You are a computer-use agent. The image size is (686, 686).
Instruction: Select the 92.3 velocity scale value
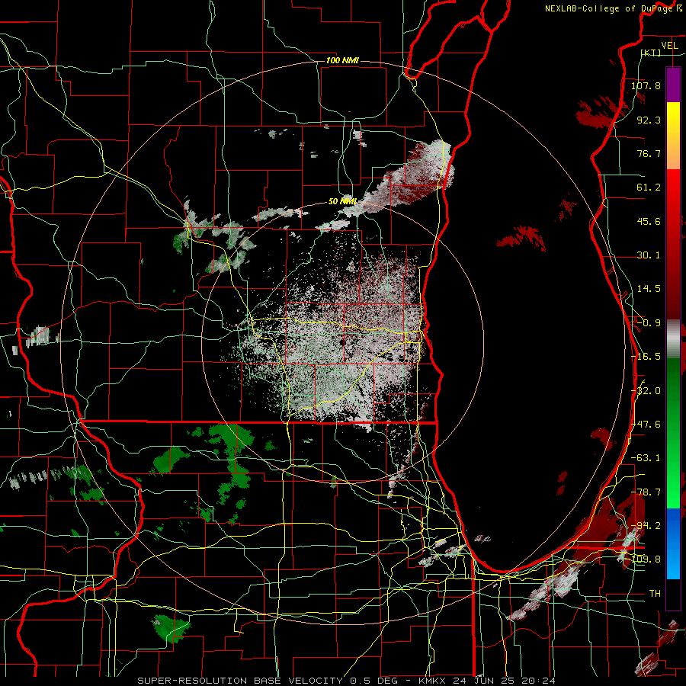click(649, 120)
